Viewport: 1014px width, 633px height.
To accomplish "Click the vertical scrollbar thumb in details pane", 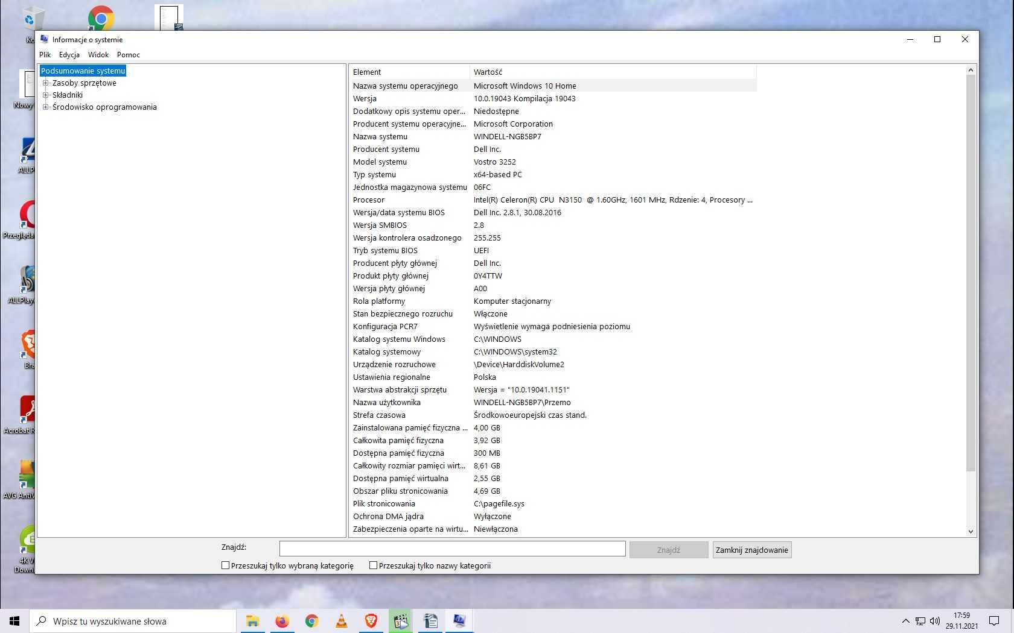I will (x=971, y=273).
